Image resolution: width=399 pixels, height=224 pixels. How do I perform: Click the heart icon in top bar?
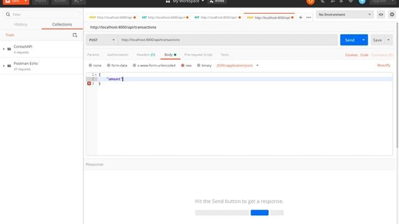(350, 1)
